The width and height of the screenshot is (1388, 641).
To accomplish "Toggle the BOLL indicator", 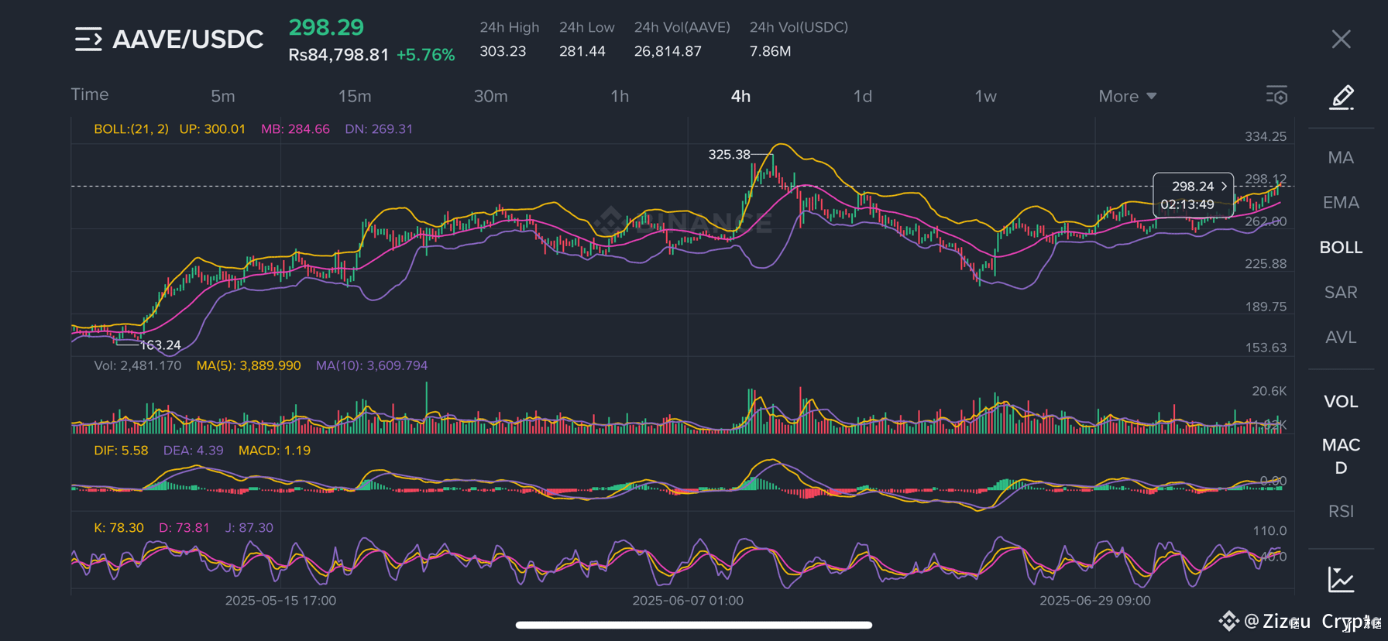I will click(1341, 248).
